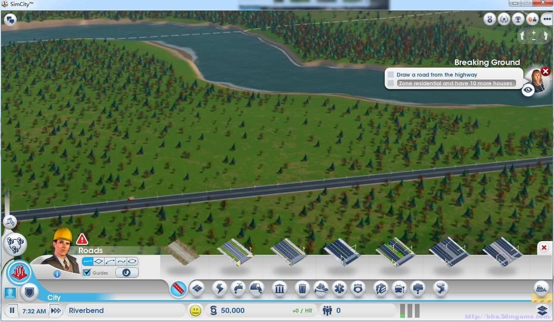
Task: Open the help question mark panel
Action: (x=10, y=293)
